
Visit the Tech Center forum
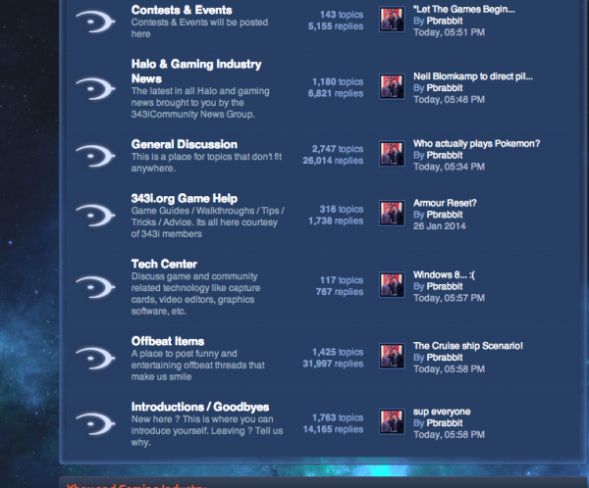pyautogui.click(x=164, y=264)
